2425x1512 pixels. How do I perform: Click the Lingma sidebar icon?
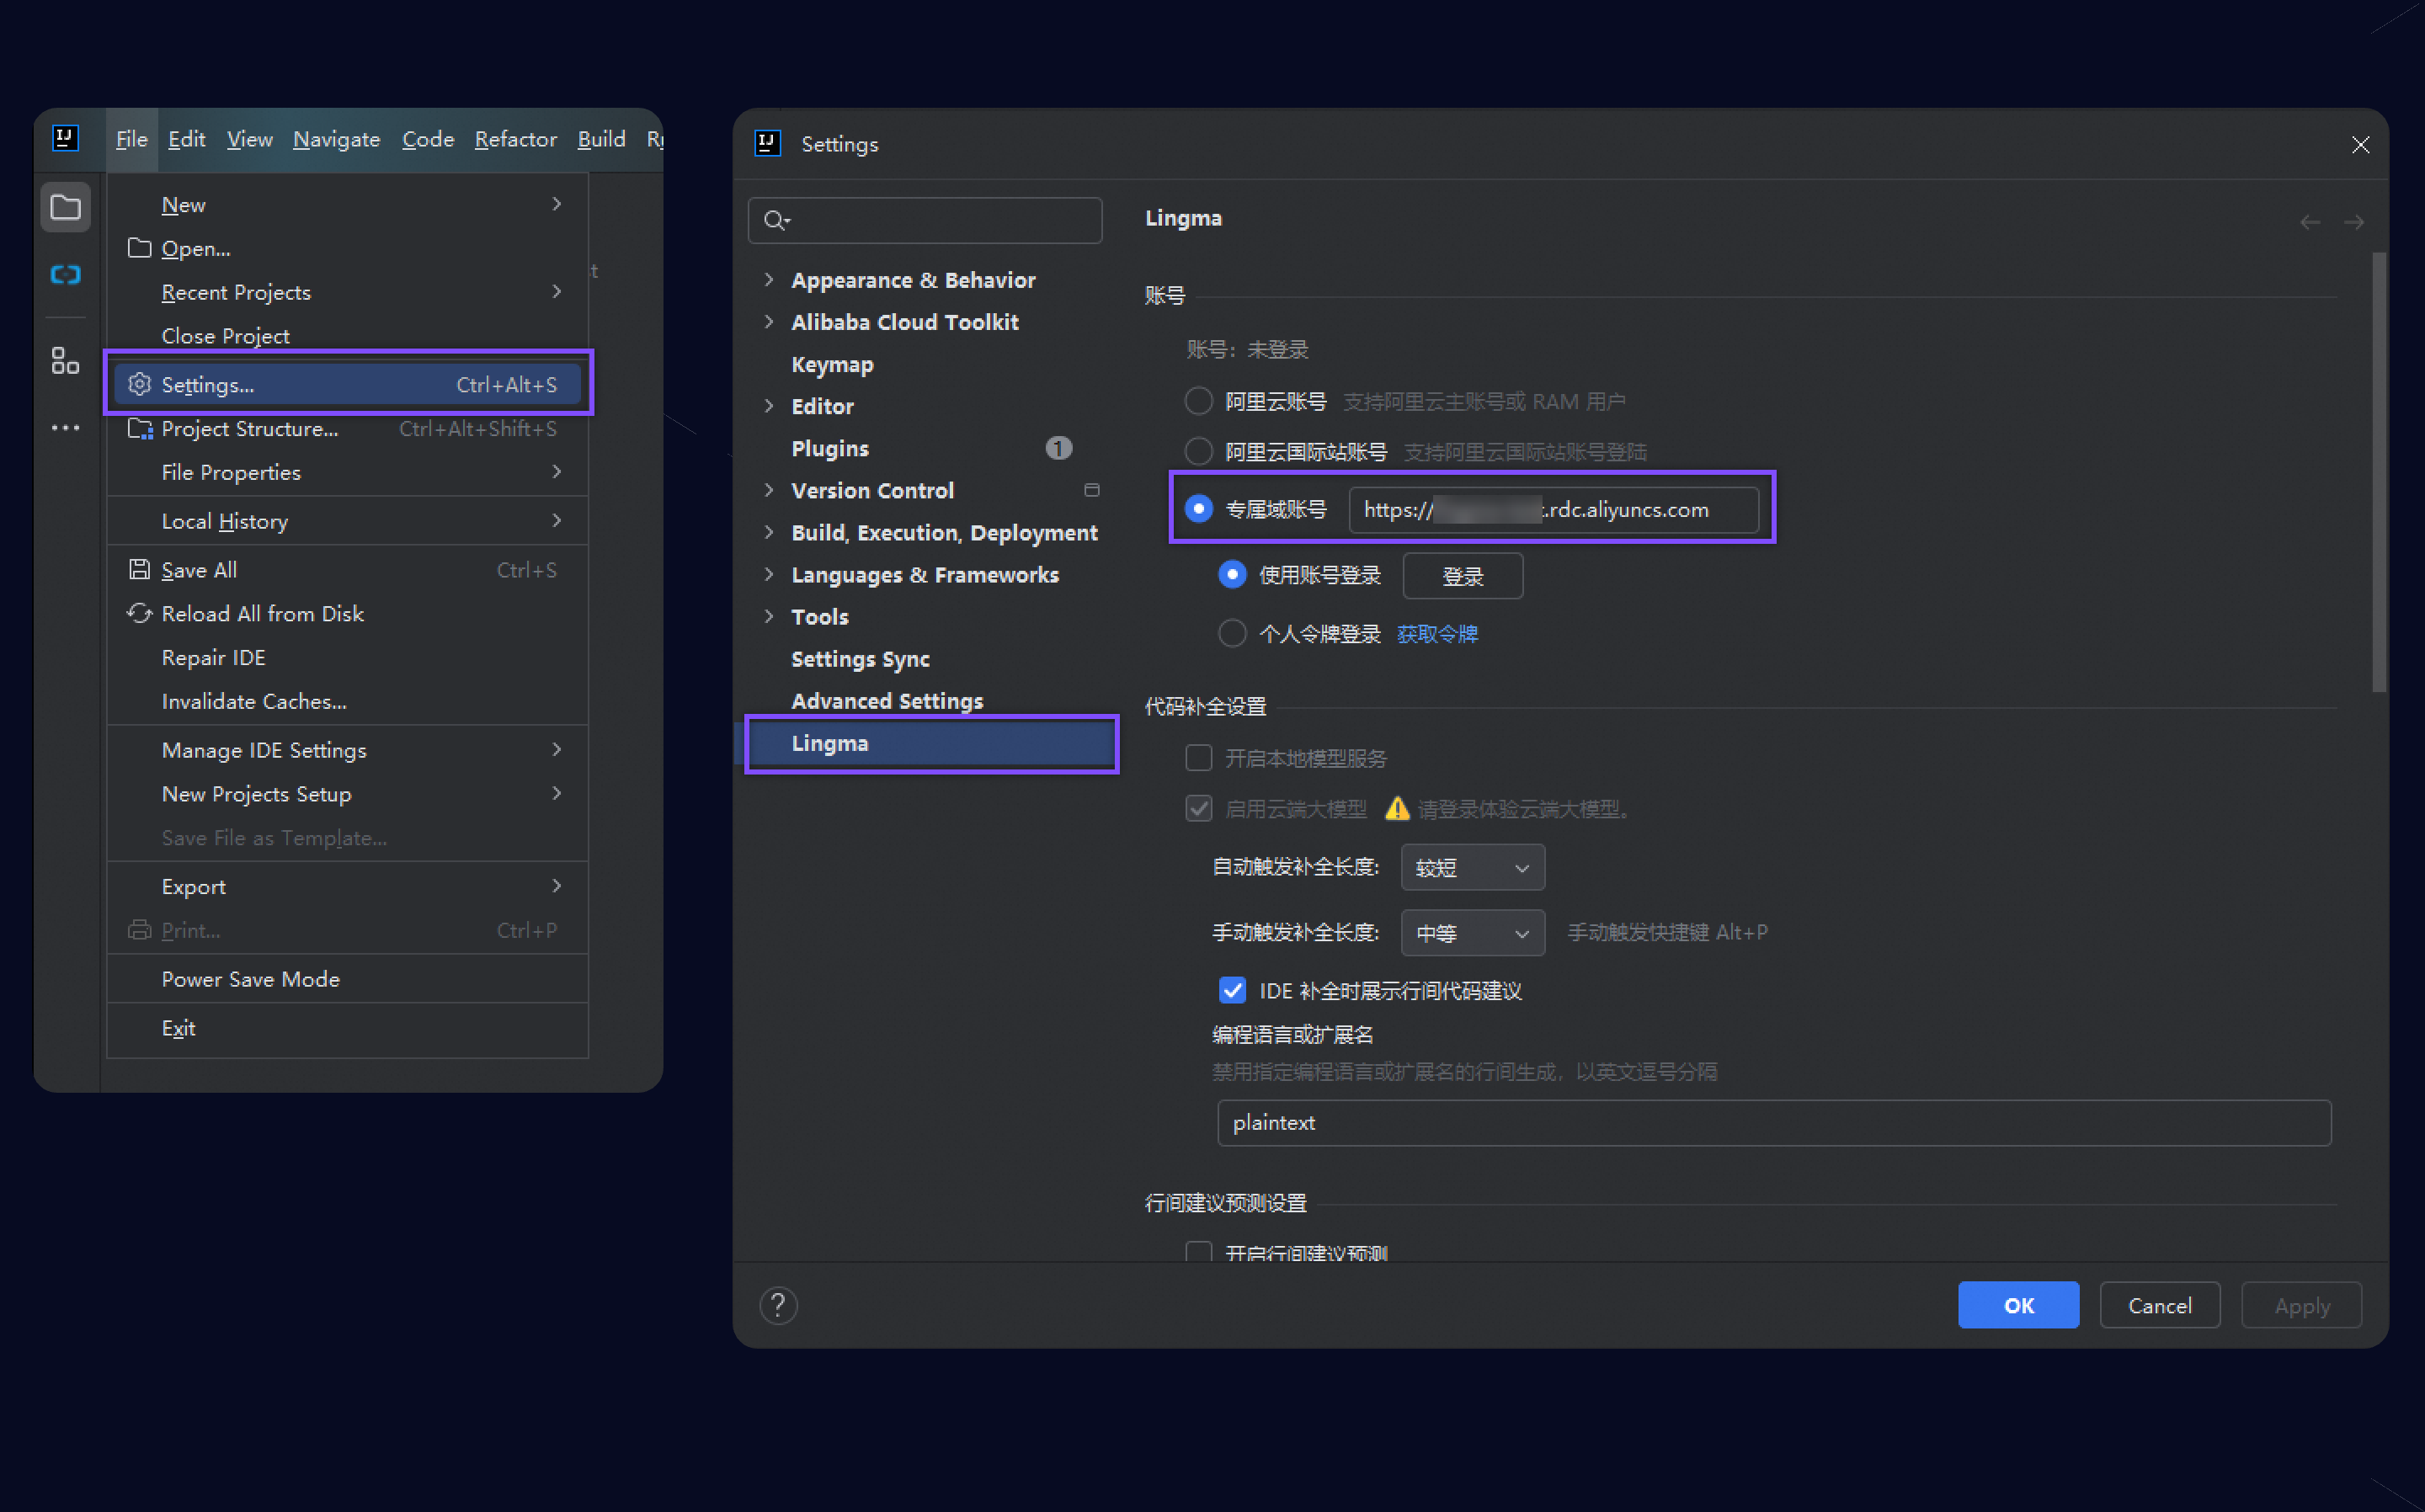(x=65, y=274)
